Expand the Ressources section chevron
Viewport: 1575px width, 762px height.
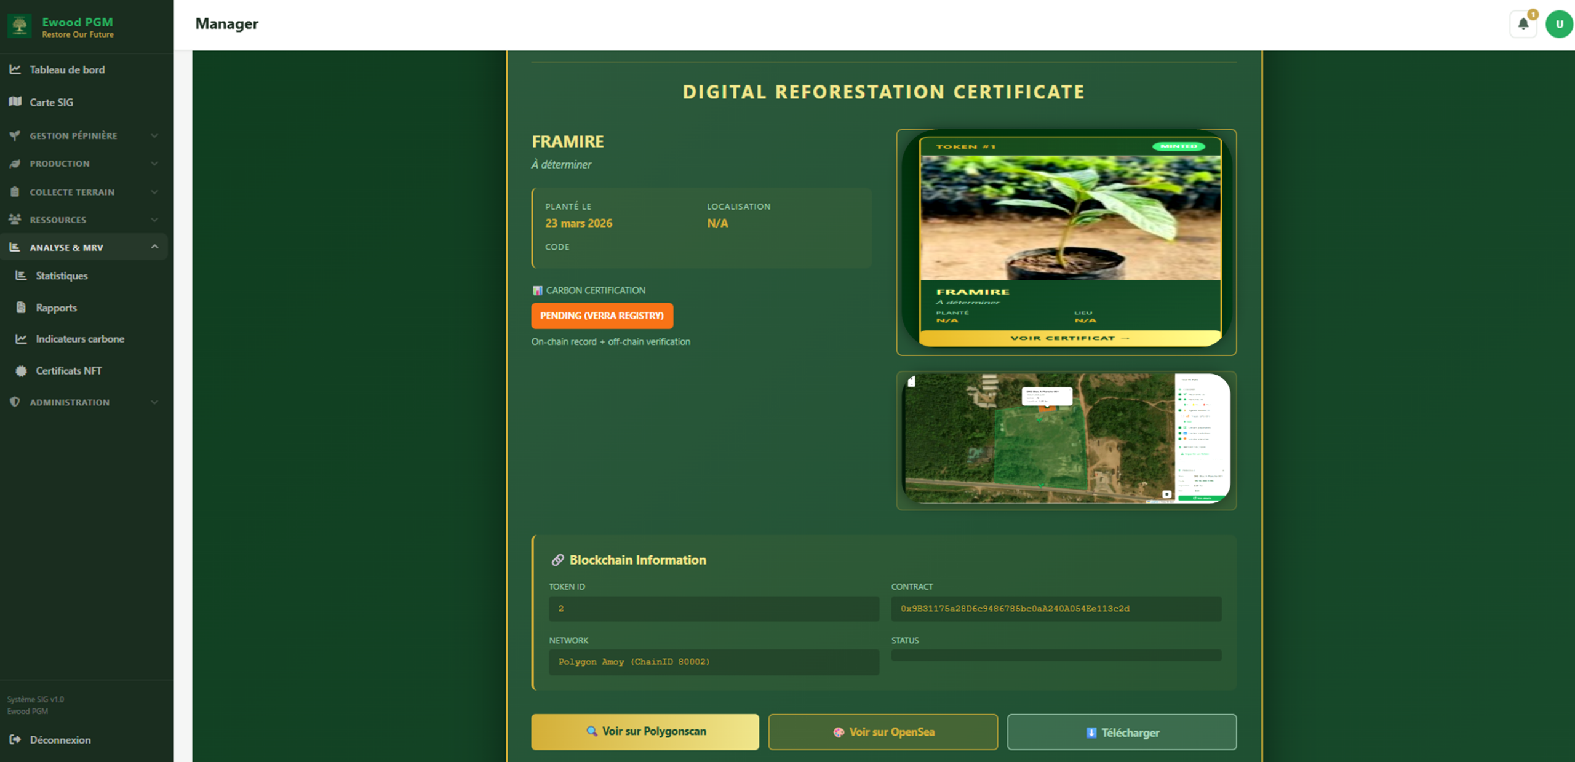point(154,220)
